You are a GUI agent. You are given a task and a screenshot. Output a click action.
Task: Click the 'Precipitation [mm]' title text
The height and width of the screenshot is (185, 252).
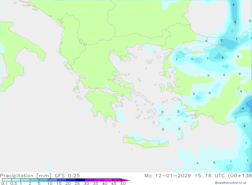pos(26,176)
